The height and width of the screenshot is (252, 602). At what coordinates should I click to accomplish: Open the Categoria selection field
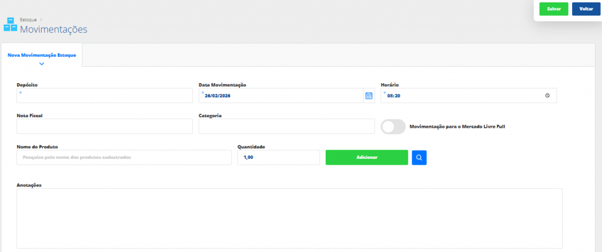tap(286, 126)
